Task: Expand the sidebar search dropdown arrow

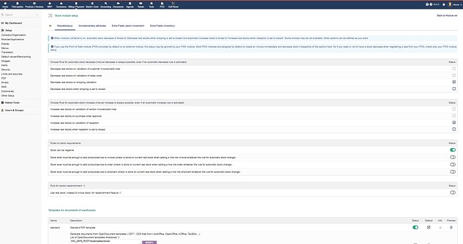Action: point(37,15)
